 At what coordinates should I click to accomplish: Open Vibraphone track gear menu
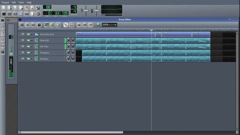(22, 52)
